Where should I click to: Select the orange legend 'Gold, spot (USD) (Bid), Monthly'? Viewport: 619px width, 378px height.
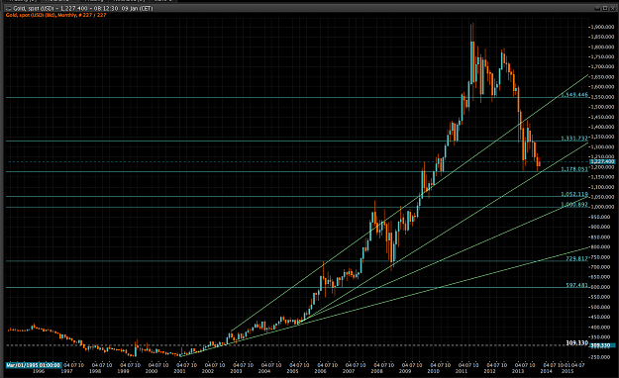(41, 15)
